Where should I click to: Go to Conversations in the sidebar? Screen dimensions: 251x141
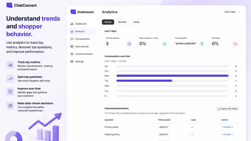[x=82, y=39]
